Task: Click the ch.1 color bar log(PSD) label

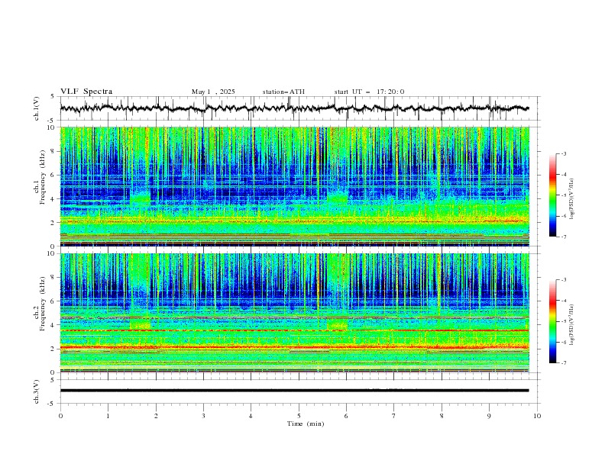Action: point(573,199)
